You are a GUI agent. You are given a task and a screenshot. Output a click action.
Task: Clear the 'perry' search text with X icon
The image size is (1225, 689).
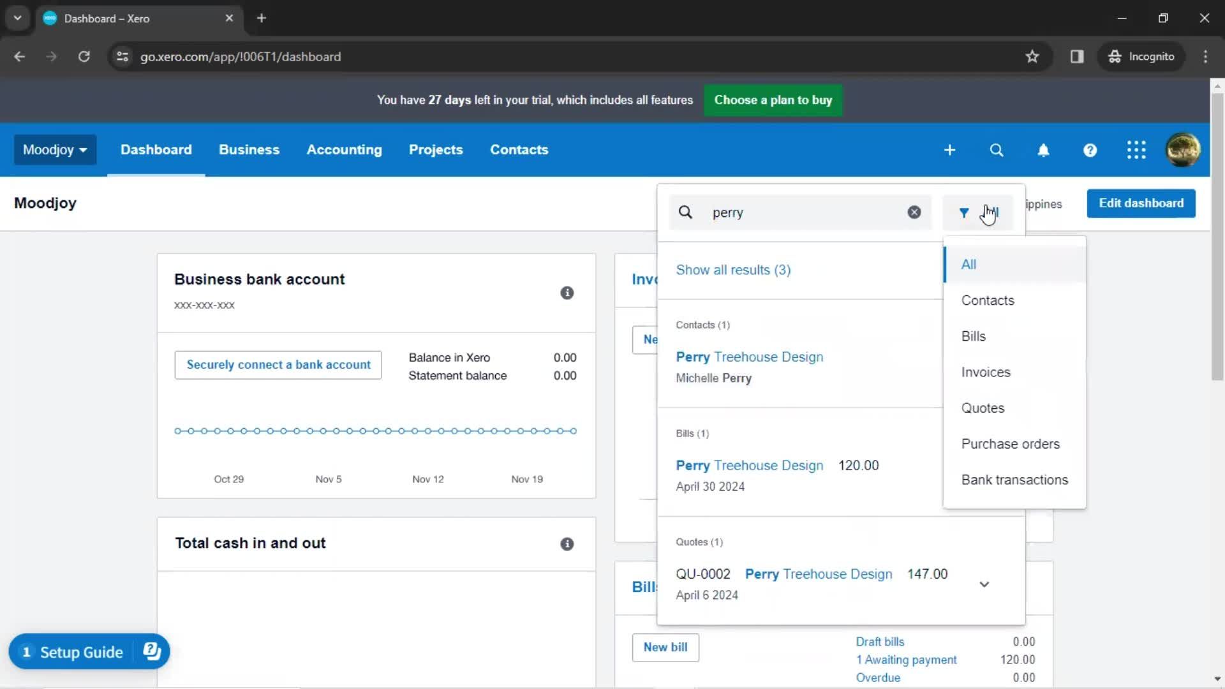914,212
